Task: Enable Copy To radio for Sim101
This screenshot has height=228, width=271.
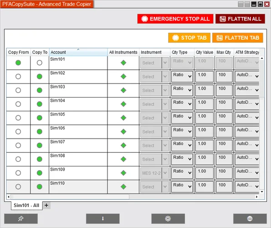Action: pyautogui.click(x=40, y=62)
